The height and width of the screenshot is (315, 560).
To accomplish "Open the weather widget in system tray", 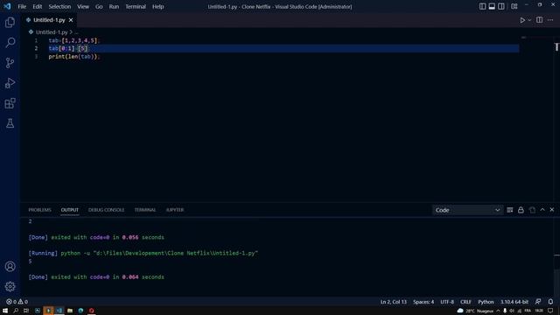I will coord(475,311).
